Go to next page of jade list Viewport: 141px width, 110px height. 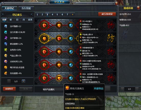click(x=24, y=81)
